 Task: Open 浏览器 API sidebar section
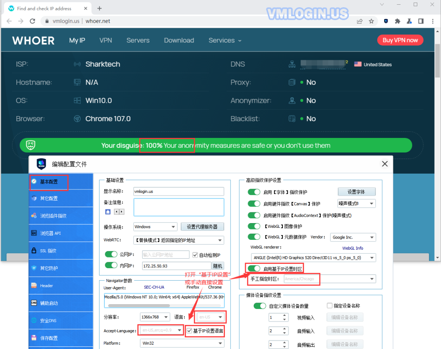point(61,233)
